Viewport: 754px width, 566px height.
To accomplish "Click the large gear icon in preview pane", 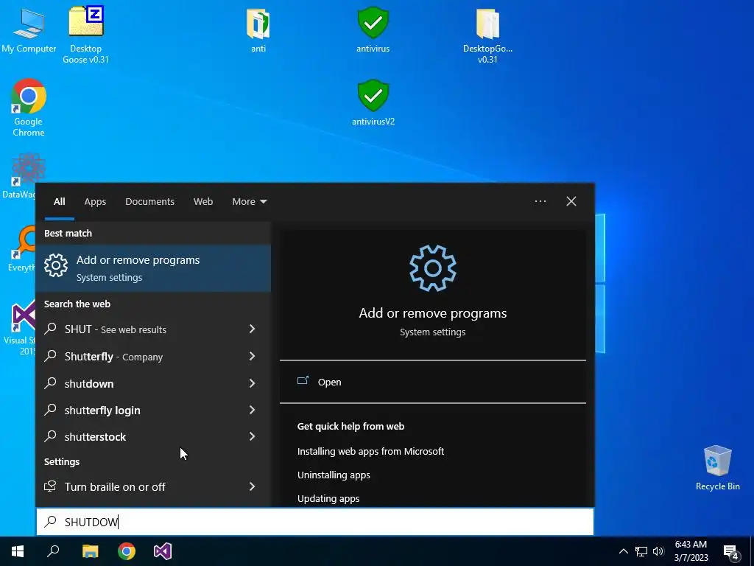I will click(x=433, y=268).
